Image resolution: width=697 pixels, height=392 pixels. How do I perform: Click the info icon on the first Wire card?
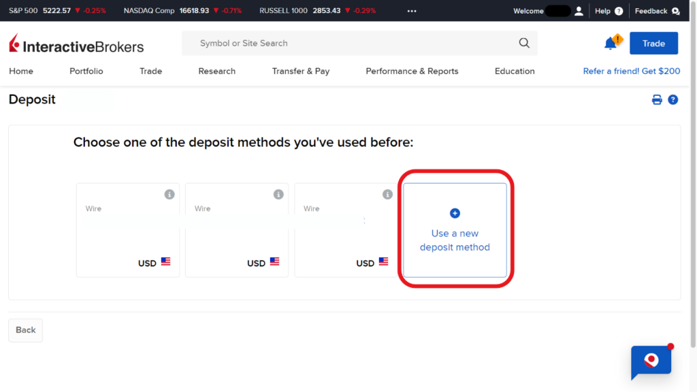click(169, 194)
